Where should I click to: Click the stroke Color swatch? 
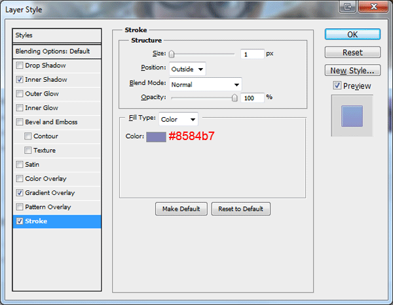156,137
